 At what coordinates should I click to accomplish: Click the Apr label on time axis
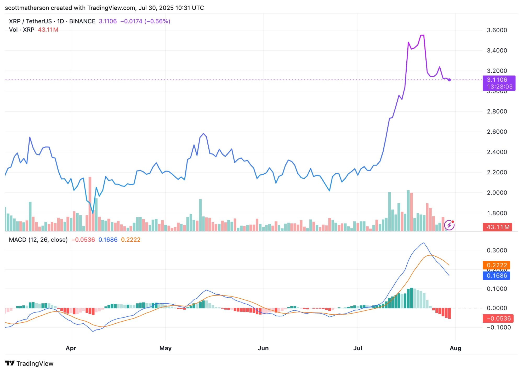(71, 348)
